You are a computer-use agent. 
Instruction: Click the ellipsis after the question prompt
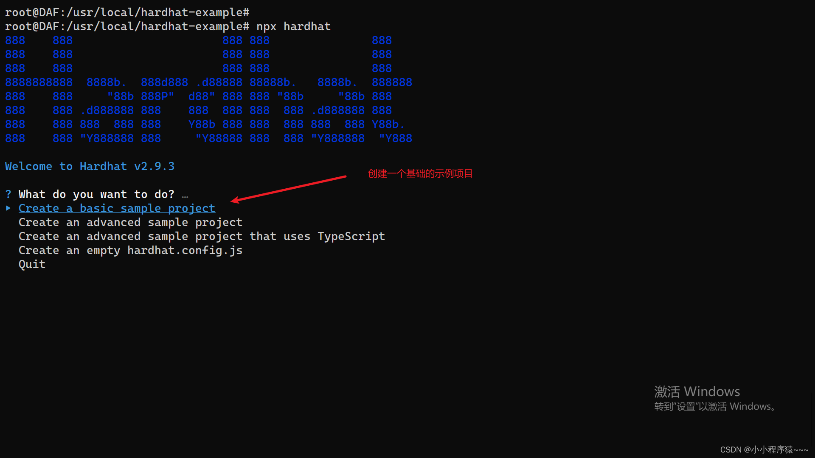(185, 195)
